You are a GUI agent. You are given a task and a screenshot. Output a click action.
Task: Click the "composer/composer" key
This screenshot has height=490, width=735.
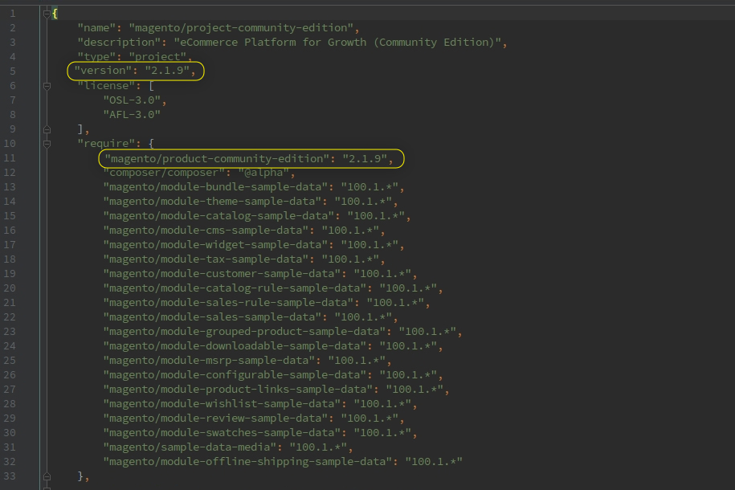164,173
